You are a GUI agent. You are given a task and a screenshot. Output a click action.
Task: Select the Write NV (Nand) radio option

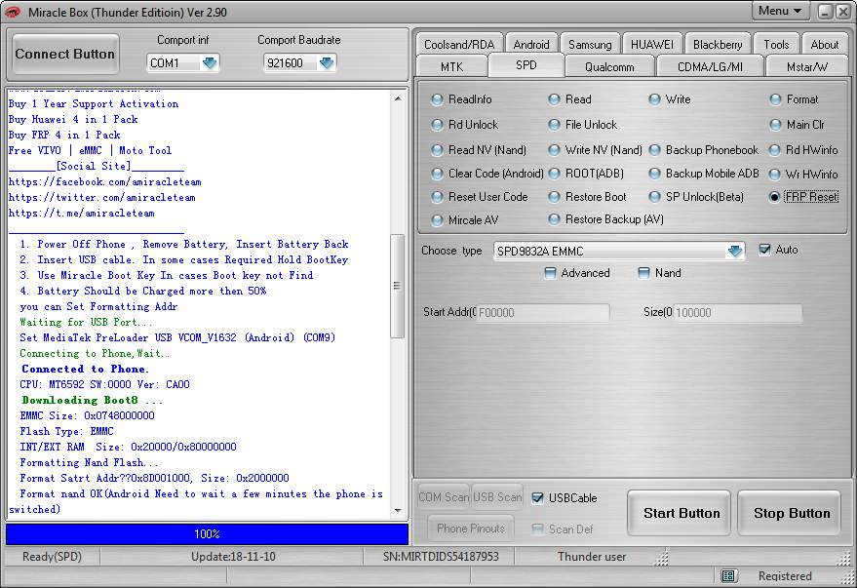pyautogui.click(x=595, y=150)
